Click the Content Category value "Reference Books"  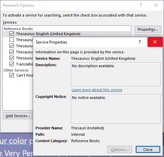(85, 141)
